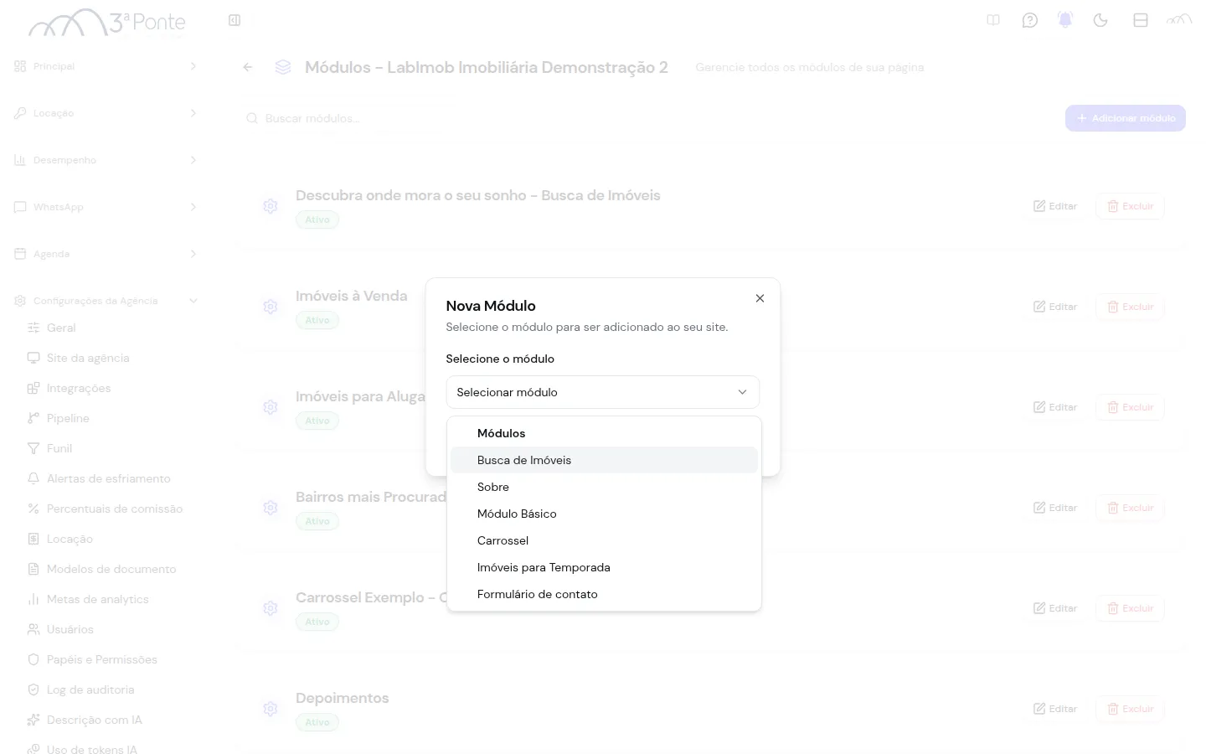Image resolution: width=1206 pixels, height=754 pixels.
Task: Delete the Descubra onde mora module
Action: 1130,206
